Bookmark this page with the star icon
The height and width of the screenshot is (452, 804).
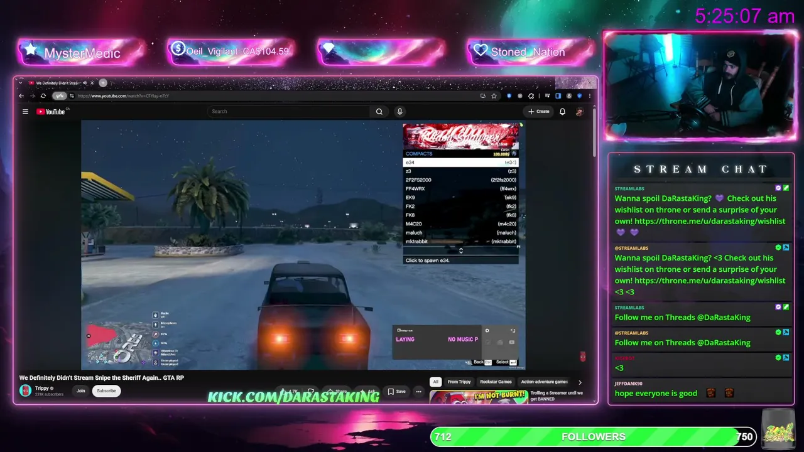point(494,96)
